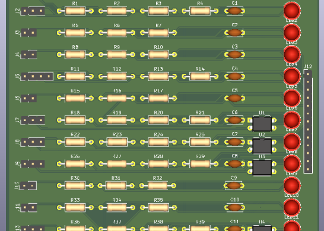Click capacitor C7
The height and width of the screenshot is (231, 324).
point(235,142)
